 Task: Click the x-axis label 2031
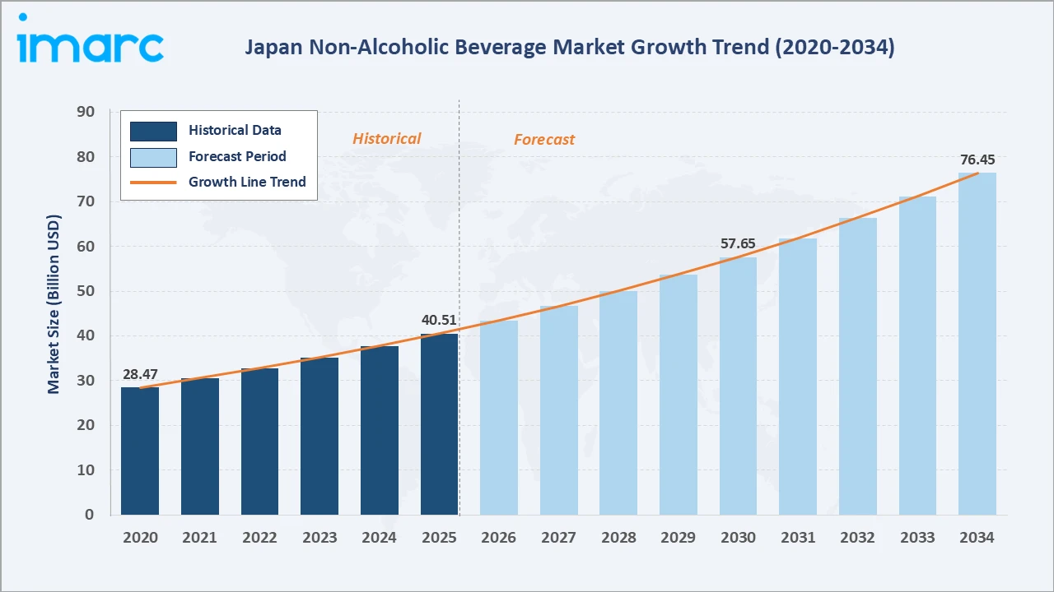(x=798, y=538)
